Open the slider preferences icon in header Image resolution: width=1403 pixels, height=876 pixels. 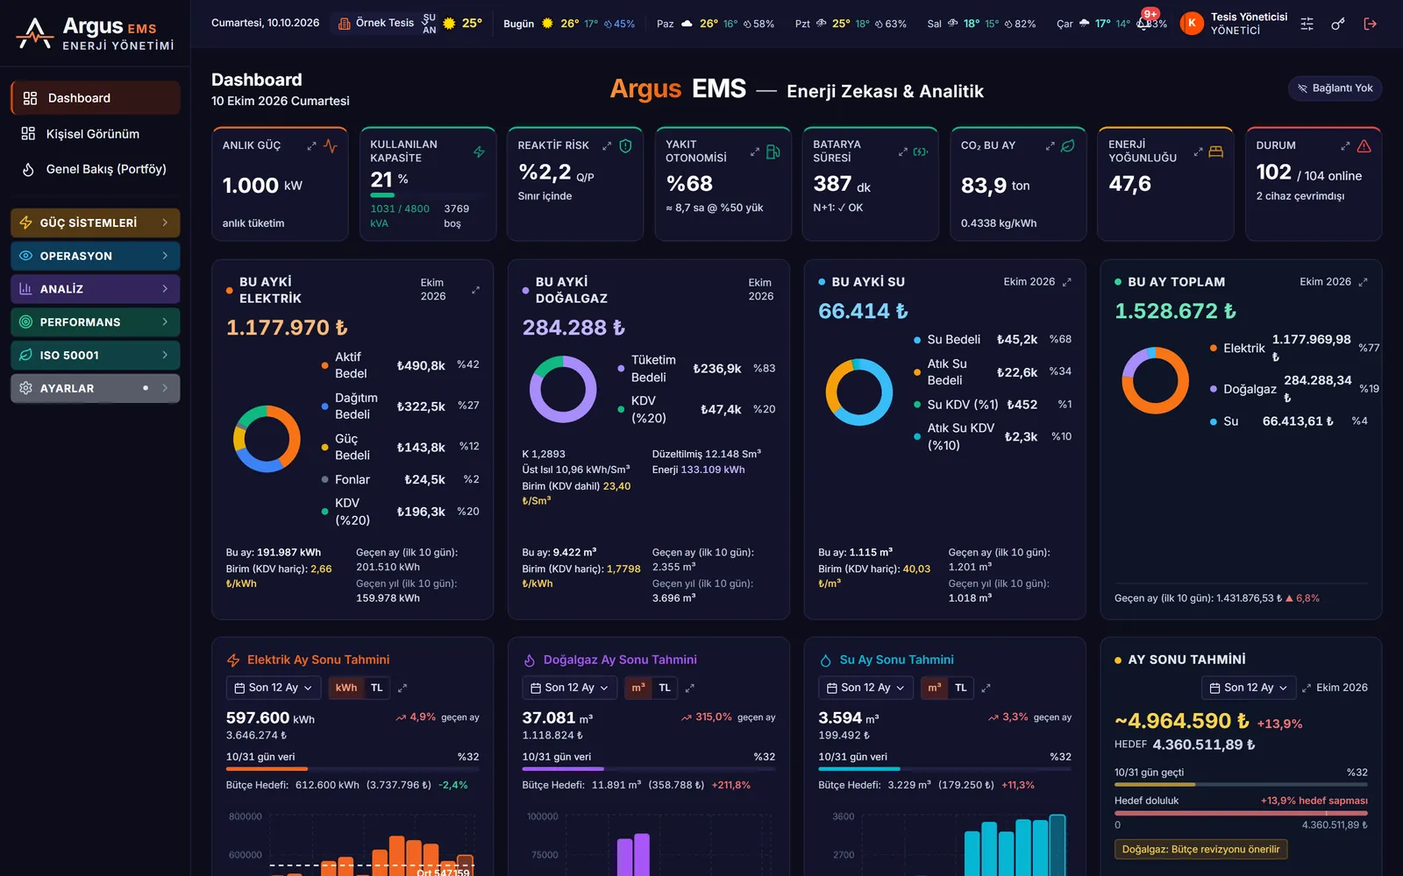coord(1307,24)
